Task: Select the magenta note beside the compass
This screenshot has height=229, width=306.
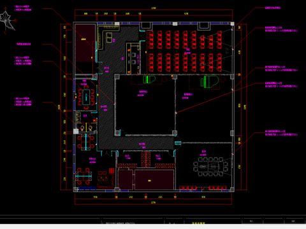Action: point(23,8)
